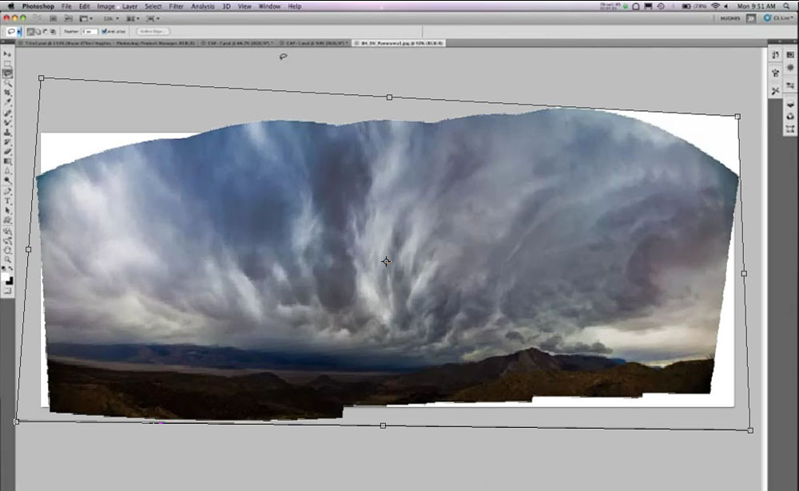
Task: Open the Layer menu
Action: 130,6
